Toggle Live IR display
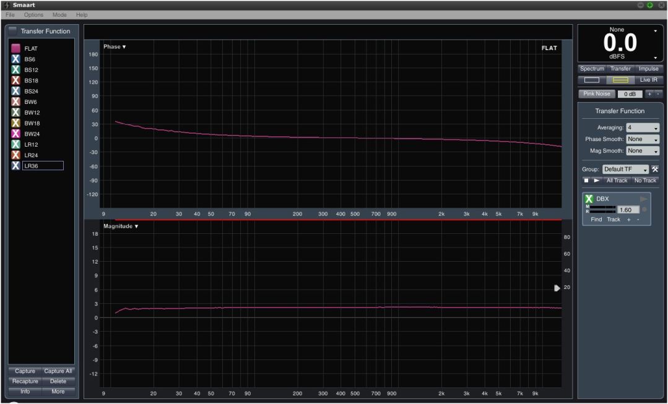This screenshot has width=668, height=404. (648, 80)
